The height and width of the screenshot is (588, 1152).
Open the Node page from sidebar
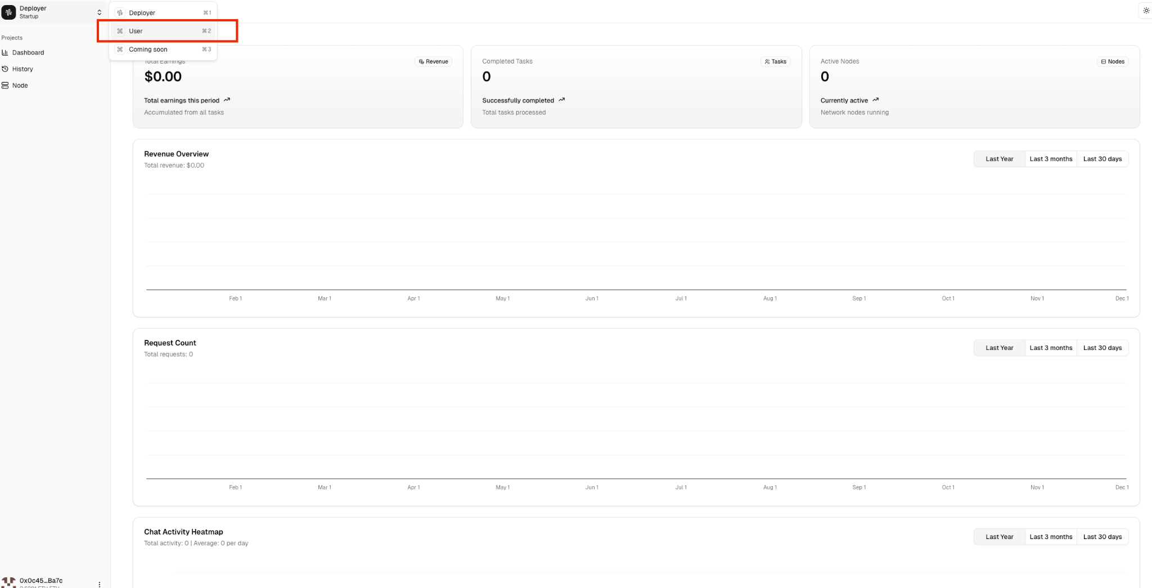[x=20, y=86]
